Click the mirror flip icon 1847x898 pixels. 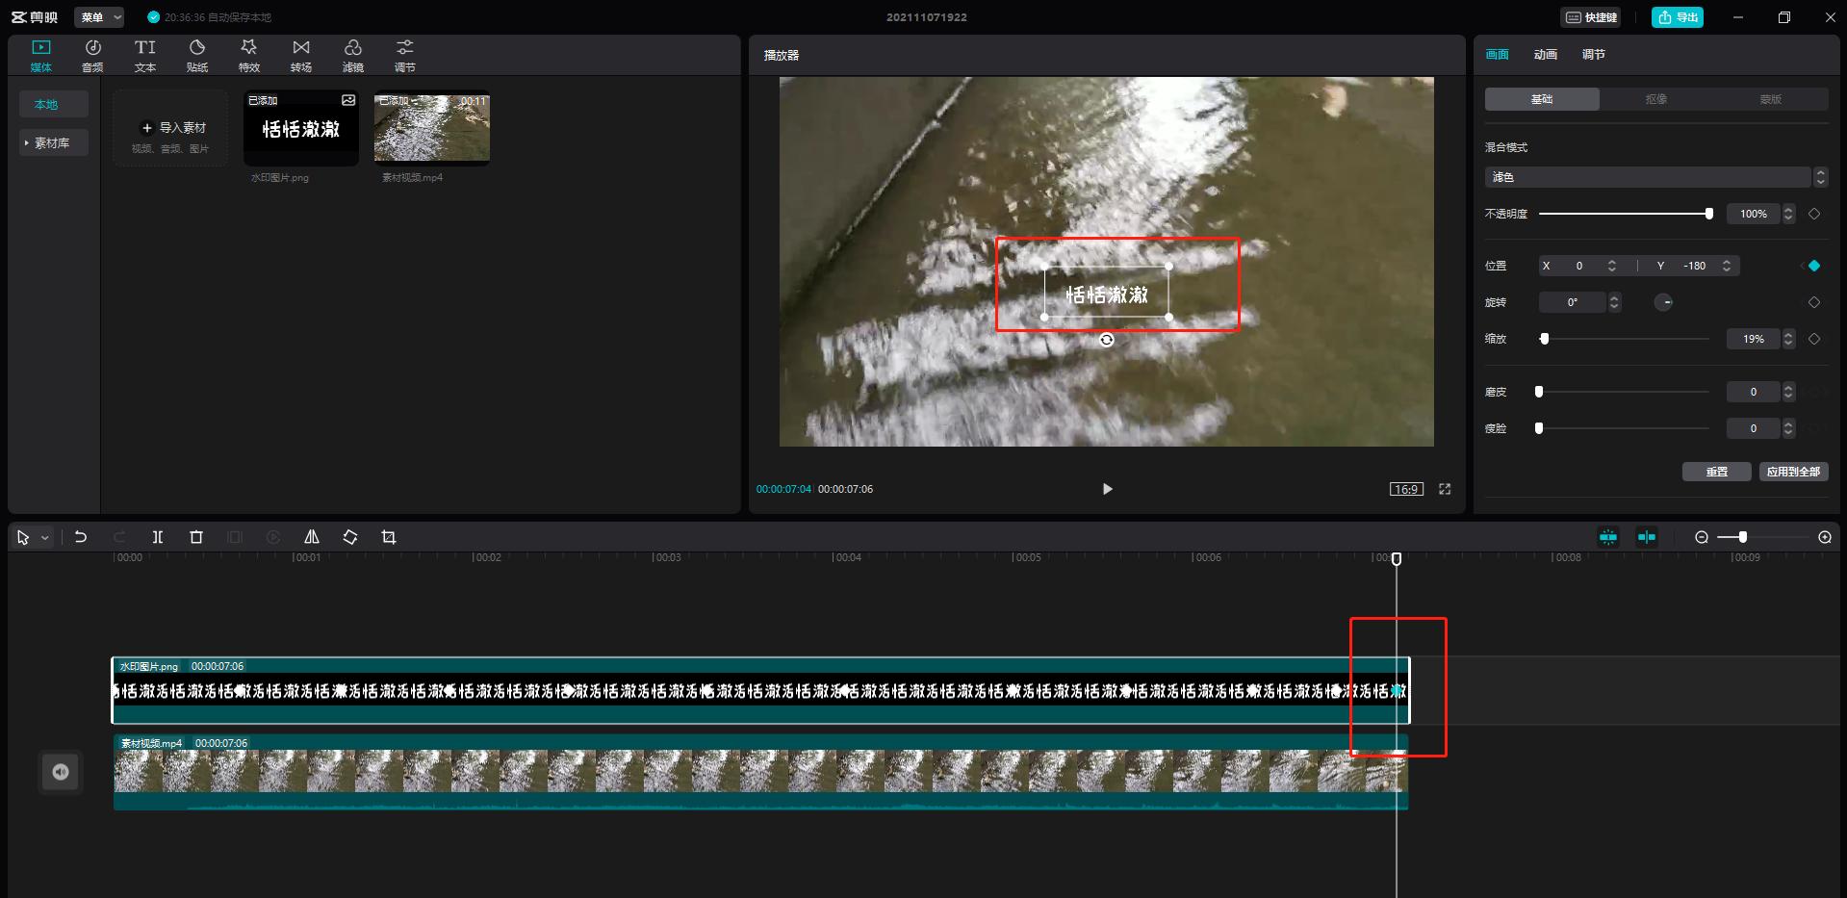(312, 537)
